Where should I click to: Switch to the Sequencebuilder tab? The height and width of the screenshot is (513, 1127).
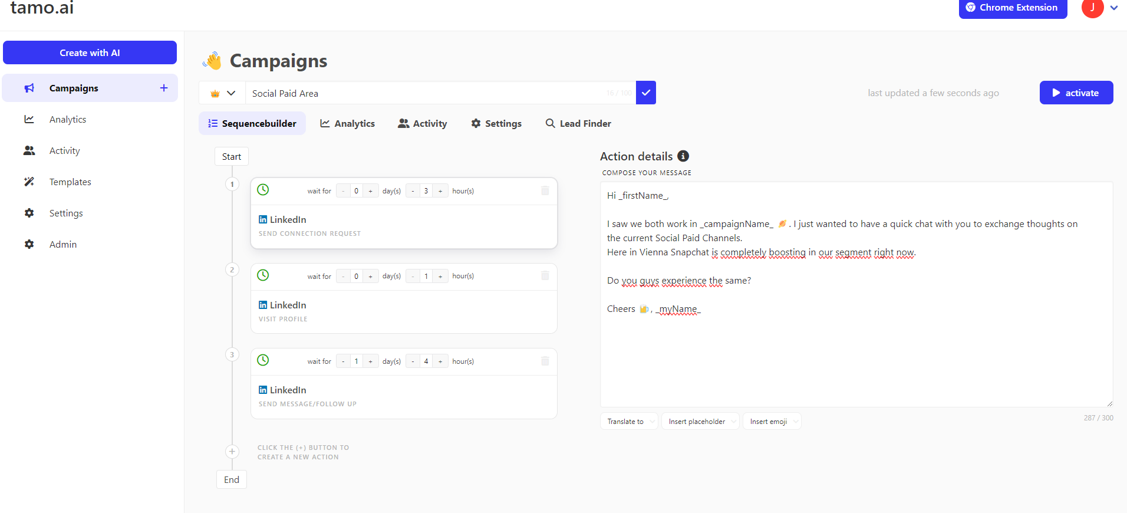[252, 123]
